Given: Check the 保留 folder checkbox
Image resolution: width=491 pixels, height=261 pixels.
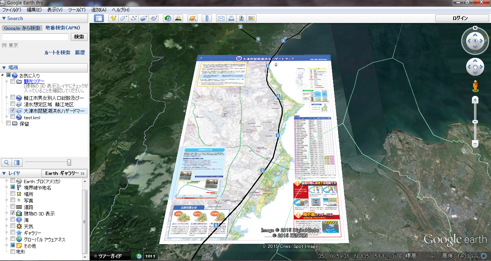Looking at the screenshot, I should [9, 123].
